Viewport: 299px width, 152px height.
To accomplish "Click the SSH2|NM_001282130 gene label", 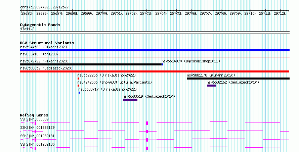I will click(37, 144).
